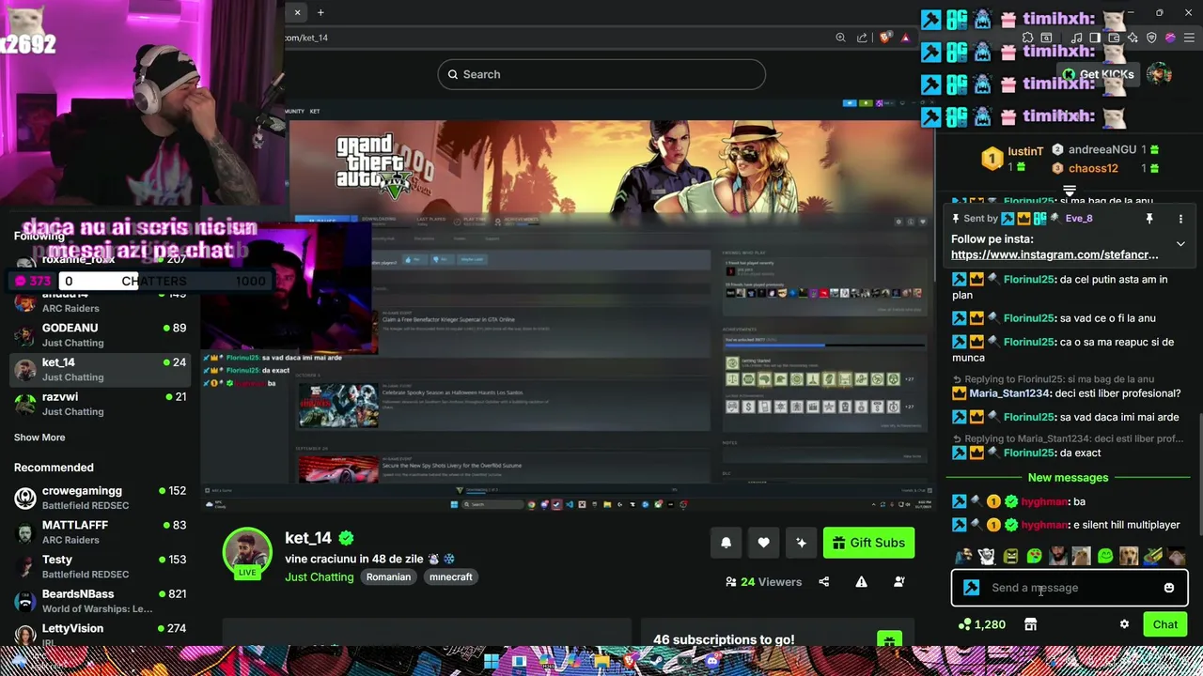1203x676 pixels.
Task: Open the emoji picker in message box
Action: click(x=1169, y=588)
